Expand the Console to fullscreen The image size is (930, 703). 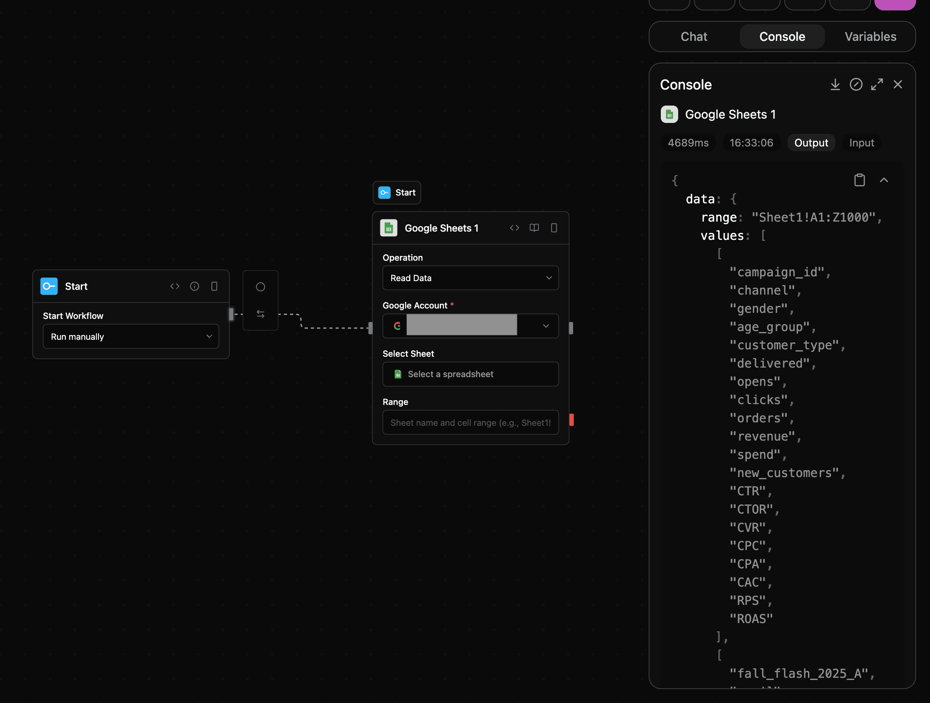tap(877, 84)
